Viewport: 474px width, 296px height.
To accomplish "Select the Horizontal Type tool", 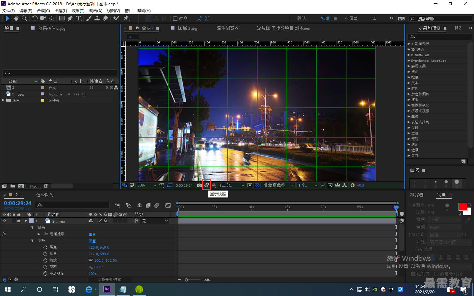I will click(x=78, y=18).
